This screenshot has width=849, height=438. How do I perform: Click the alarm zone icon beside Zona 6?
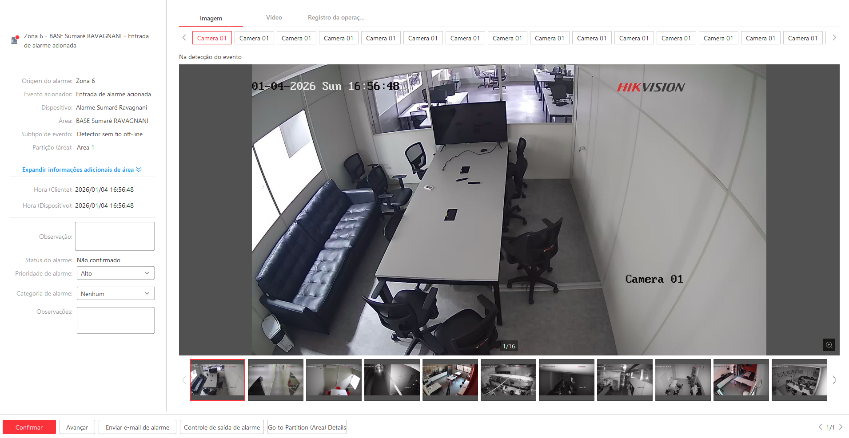click(15, 40)
